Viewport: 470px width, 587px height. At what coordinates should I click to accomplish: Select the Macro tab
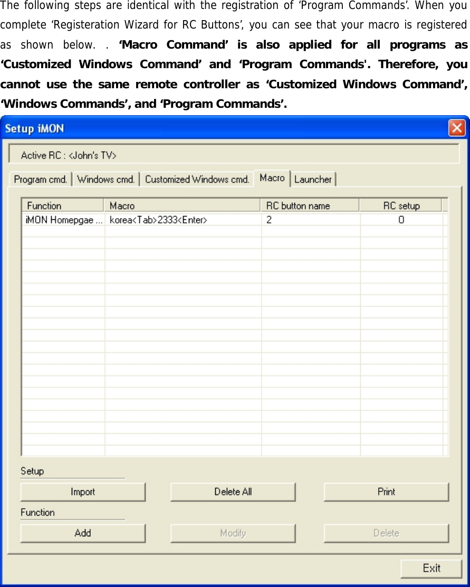point(272,178)
